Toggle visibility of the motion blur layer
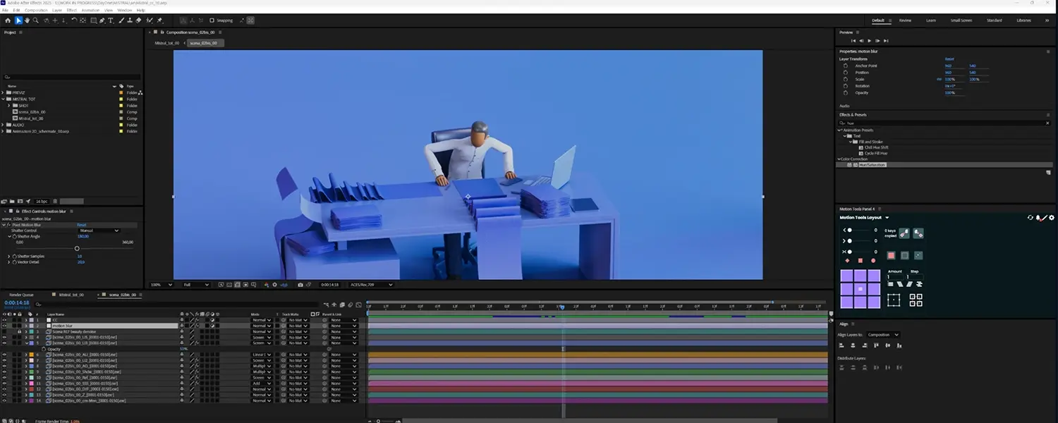This screenshot has height=423, width=1058. click(4, 326)
